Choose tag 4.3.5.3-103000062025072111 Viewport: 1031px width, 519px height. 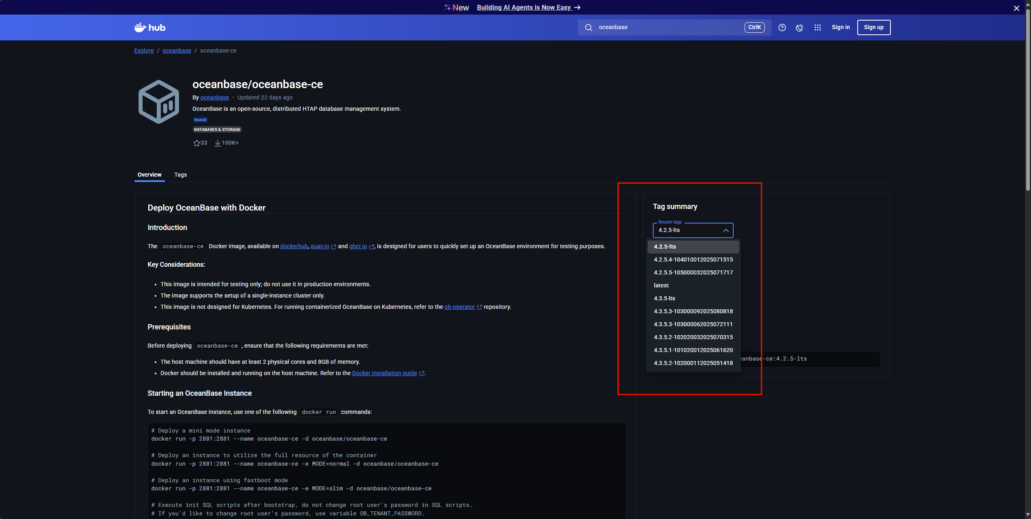(693, 324)
